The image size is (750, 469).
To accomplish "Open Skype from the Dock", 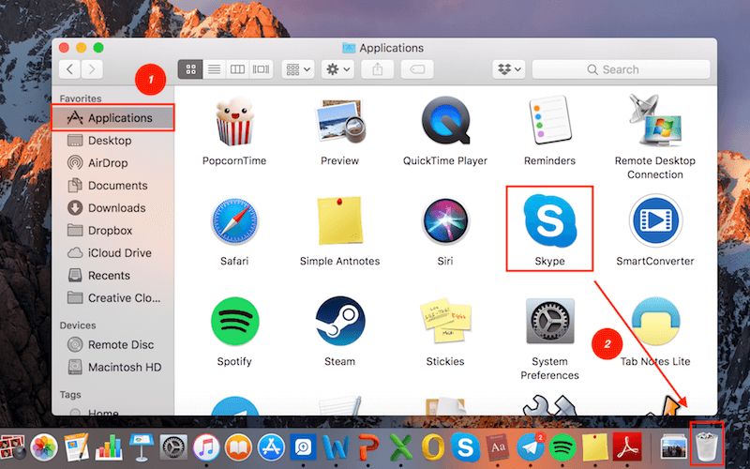I will click(x=465, y=448).
